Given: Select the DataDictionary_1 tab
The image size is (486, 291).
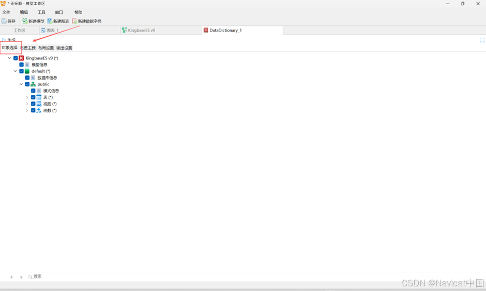Looking at the screenshot, I should (242, 31).
